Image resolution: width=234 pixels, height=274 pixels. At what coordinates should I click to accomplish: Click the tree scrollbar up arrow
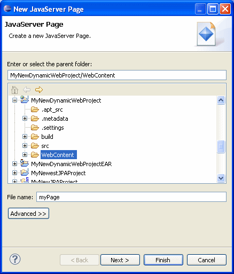[x=221, y=100]
